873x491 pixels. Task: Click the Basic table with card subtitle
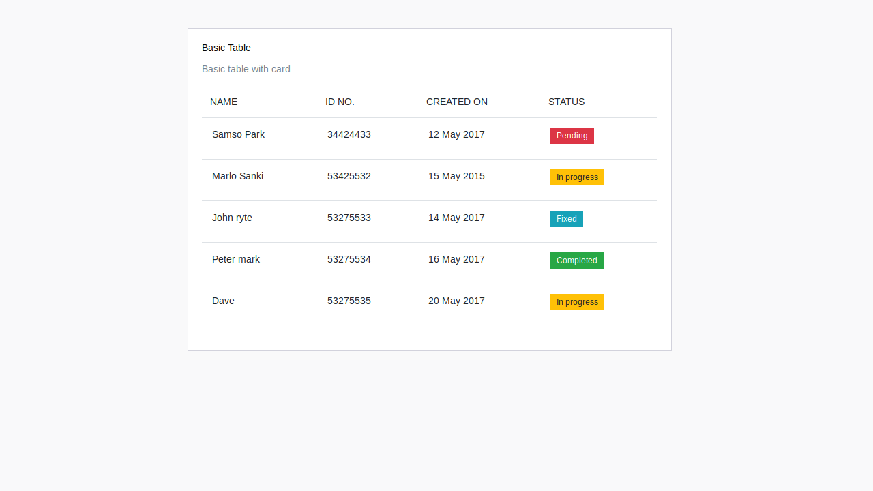pos(246,69)
